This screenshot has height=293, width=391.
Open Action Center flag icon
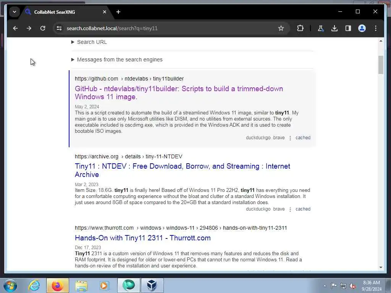point(334,285)
